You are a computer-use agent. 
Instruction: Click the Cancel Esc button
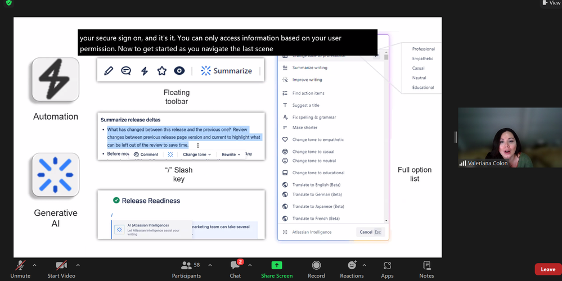point(370,232)
